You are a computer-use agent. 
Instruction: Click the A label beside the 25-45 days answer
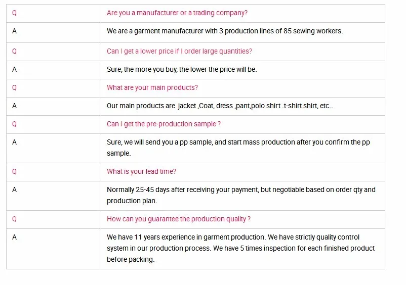click(14, 189)
